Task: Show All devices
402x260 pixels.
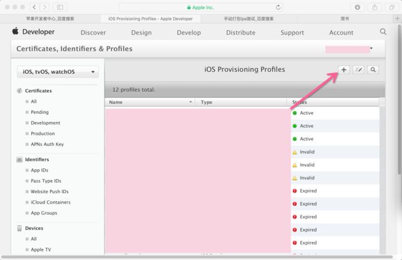Action: click(x=33, y=239)
